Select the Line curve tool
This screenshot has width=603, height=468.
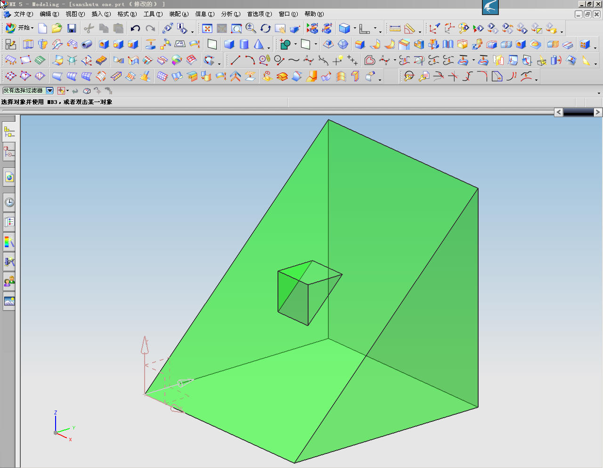236,60
